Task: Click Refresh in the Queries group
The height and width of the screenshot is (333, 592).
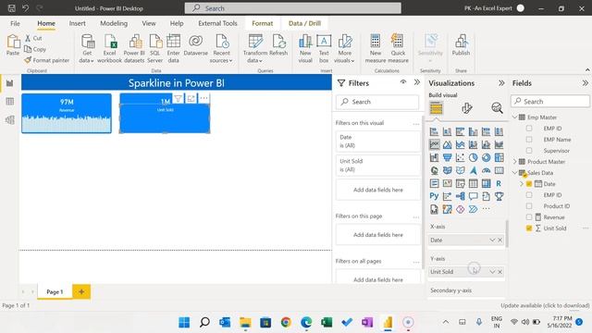Action: tap(278, 45)
